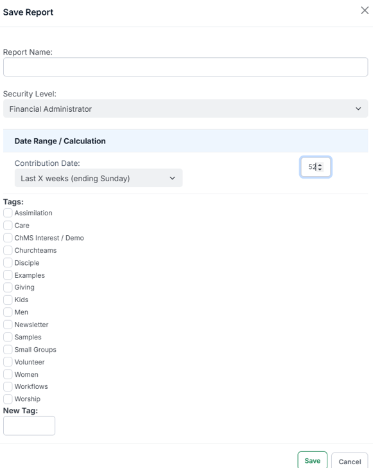Check the Care tag
The image size is (373, 468).
click(8, 226)
